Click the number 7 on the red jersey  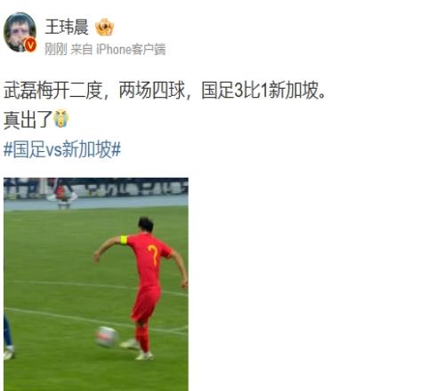click(x=153, y=254)
